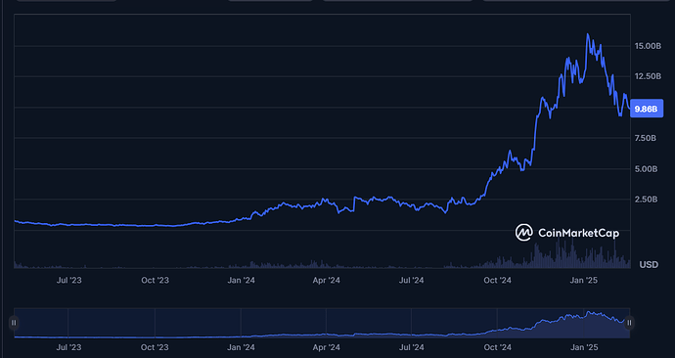The height and width of the screenshot is (358, 675).
Task: Grab the left range navigator handle
Action: coord(14,322)
